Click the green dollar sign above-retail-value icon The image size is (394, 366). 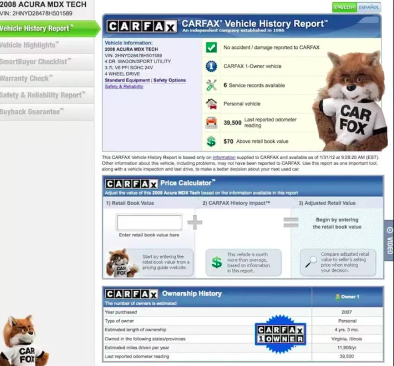point(211,141)
